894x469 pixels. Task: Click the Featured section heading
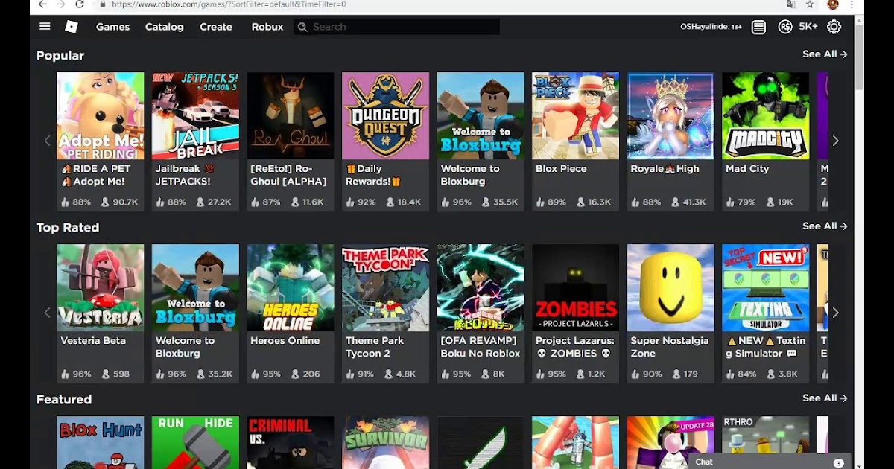[64, 400]
